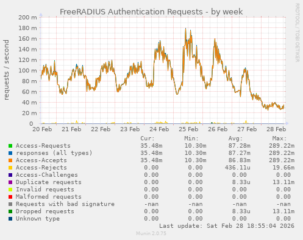The width and height of the screenshot is (303, 240).
Task: Select the 'Access-Requests' legend label
Action: [x=43, y=146]
